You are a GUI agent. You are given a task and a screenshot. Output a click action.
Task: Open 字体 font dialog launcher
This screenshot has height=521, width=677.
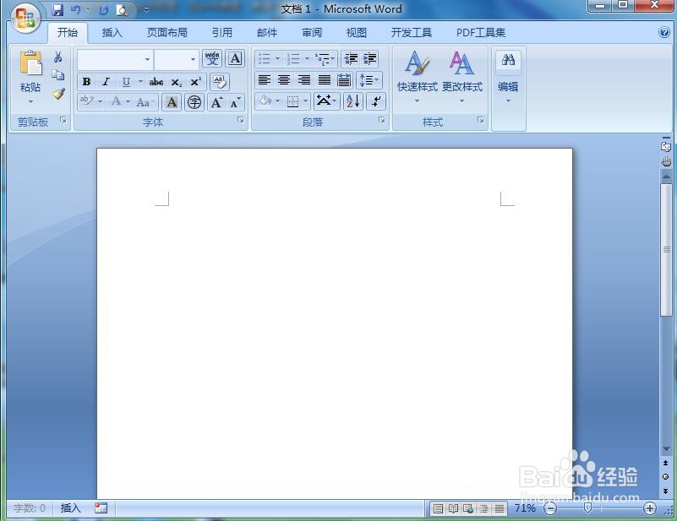[241, 121]
